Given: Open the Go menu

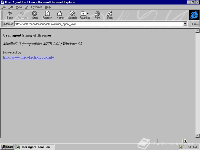Looking at the screenshot, I should 26,7.
